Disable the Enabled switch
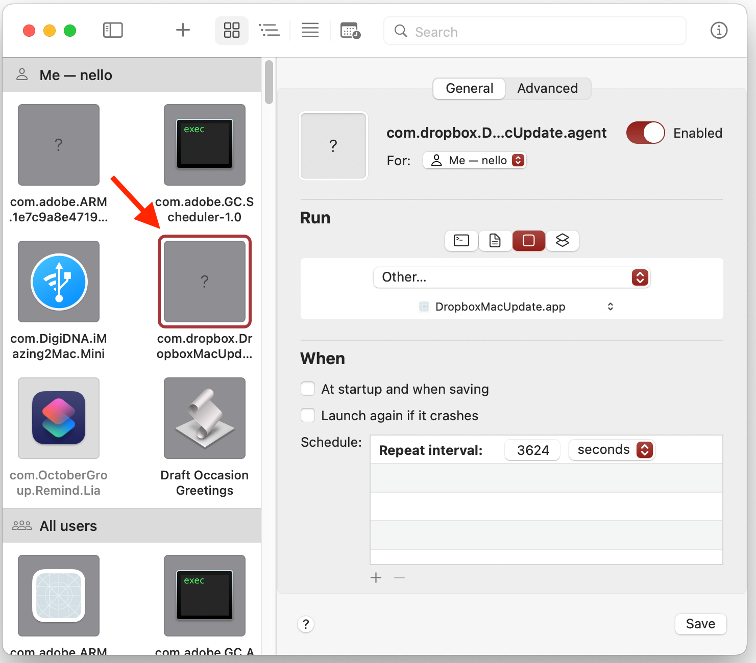 pyautogui.click(x=646, y=133)
